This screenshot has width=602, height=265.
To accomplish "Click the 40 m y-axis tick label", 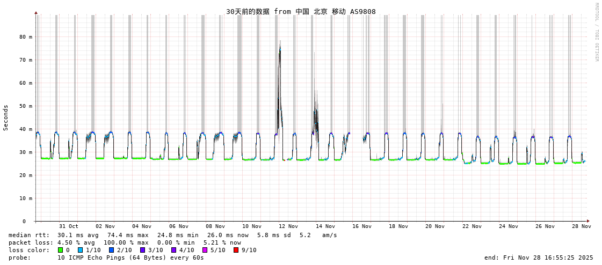I will [x=26, y=129].
